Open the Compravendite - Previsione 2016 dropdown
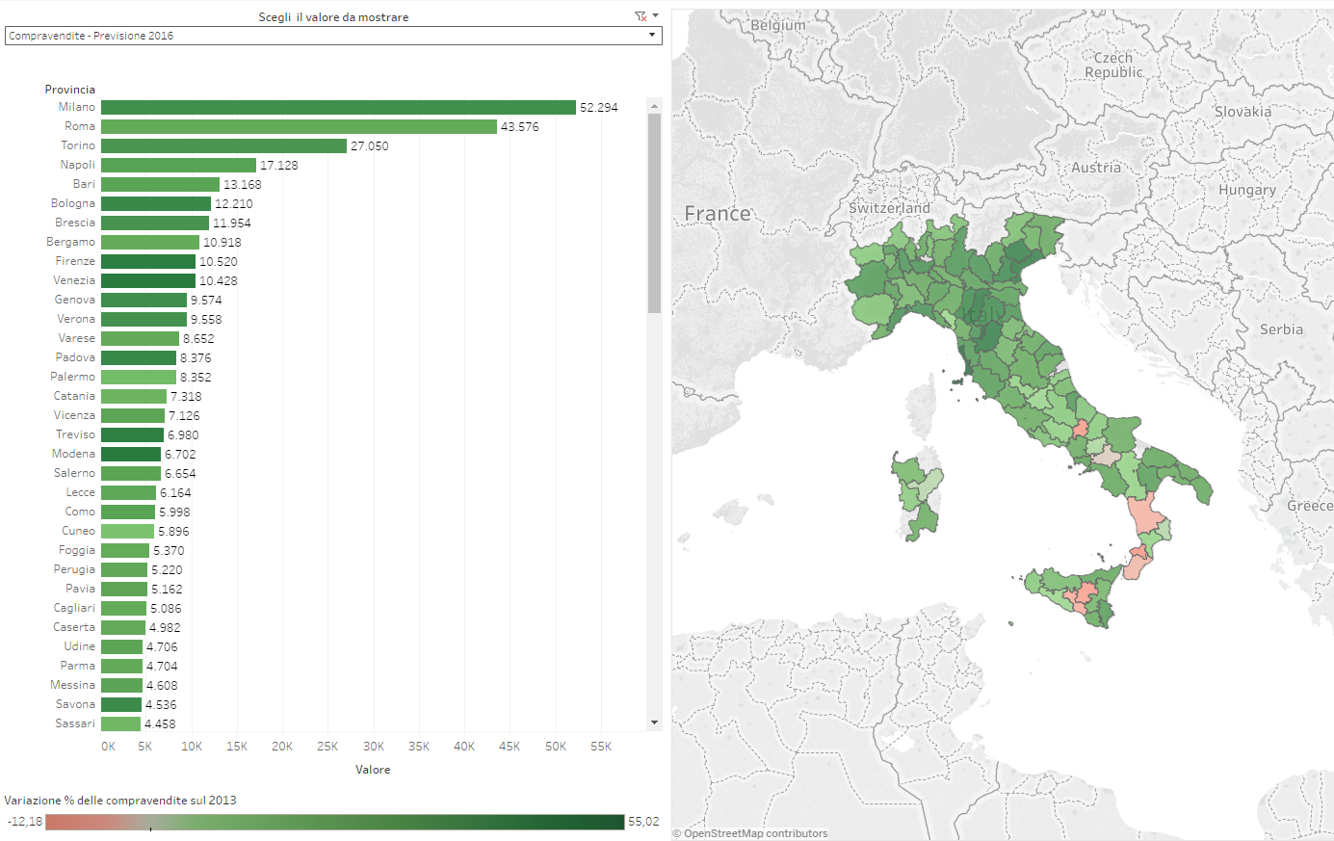The image size is (1334, 841). [327, 36]
